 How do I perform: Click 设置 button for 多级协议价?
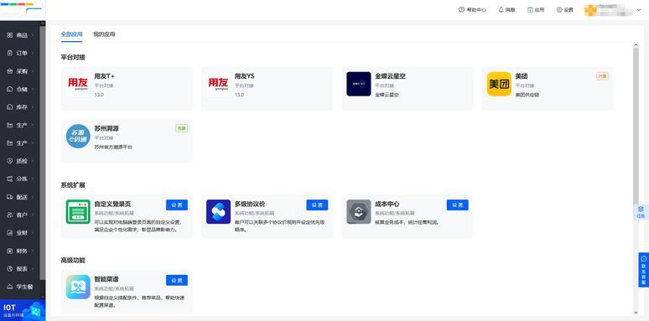(317, 205)
